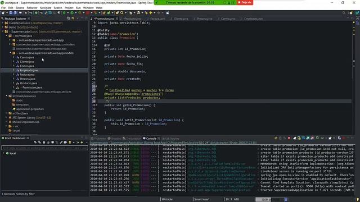Switch to the Empleado.java editor tab
Screen dimensions: 360x202
253,19
